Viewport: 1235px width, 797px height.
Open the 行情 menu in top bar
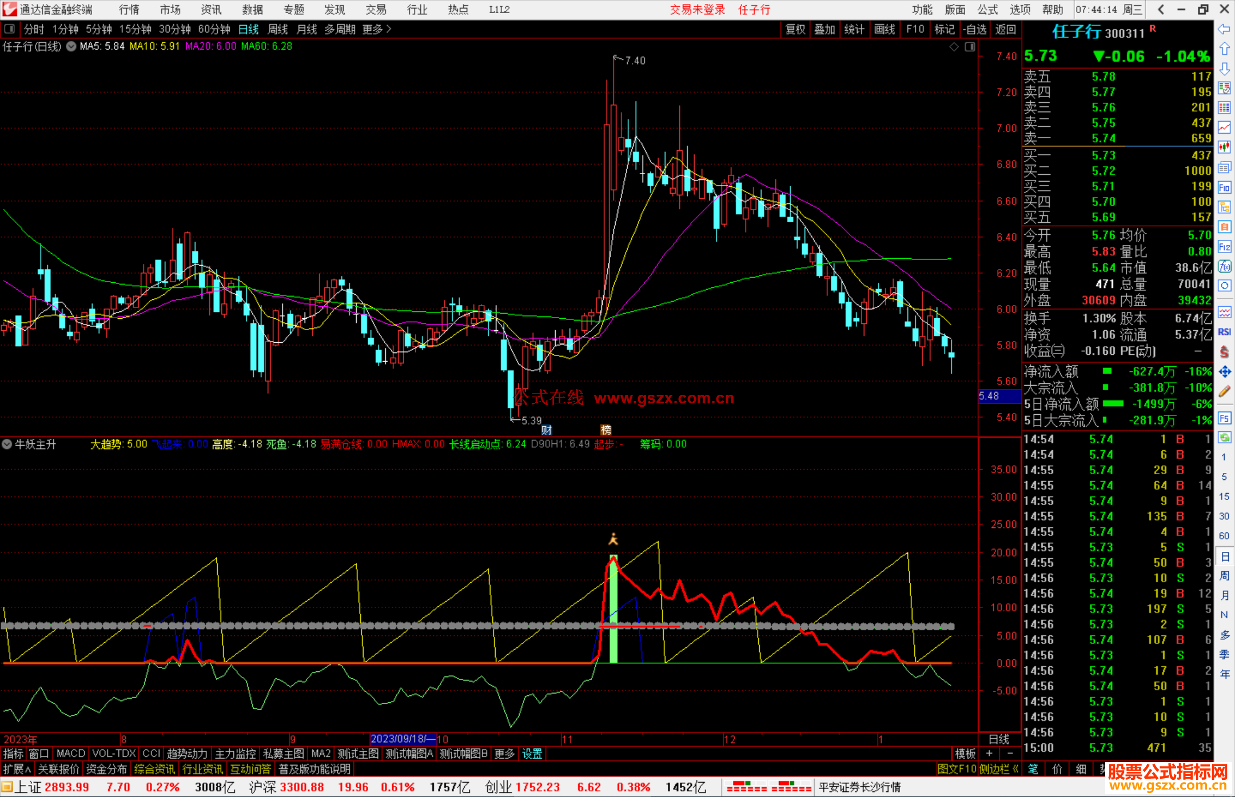click(x=129, y=10)
